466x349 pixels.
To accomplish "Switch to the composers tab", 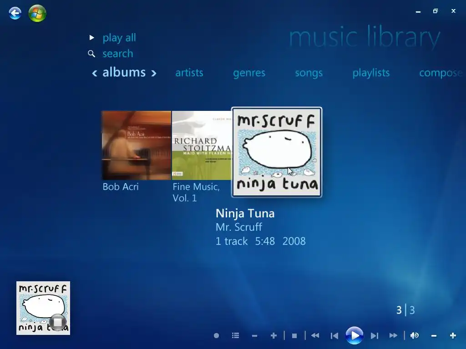I will pyautogui.click(x=441, y=73).
